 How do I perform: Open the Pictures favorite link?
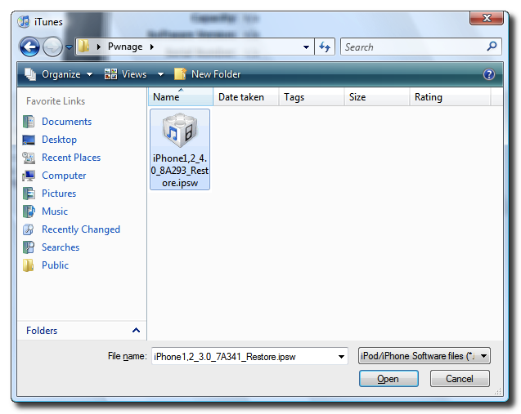point(59,194)
